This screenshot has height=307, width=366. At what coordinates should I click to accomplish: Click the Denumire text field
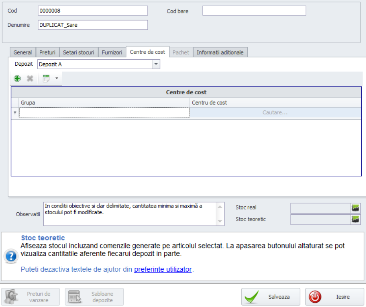pos(93,25)
